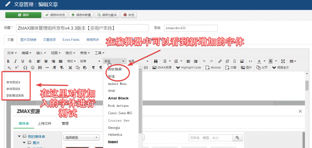Screen dimensions: 312x148
Task: Click the strikethrough formatting icon
Action: click(x=30, y=61)
